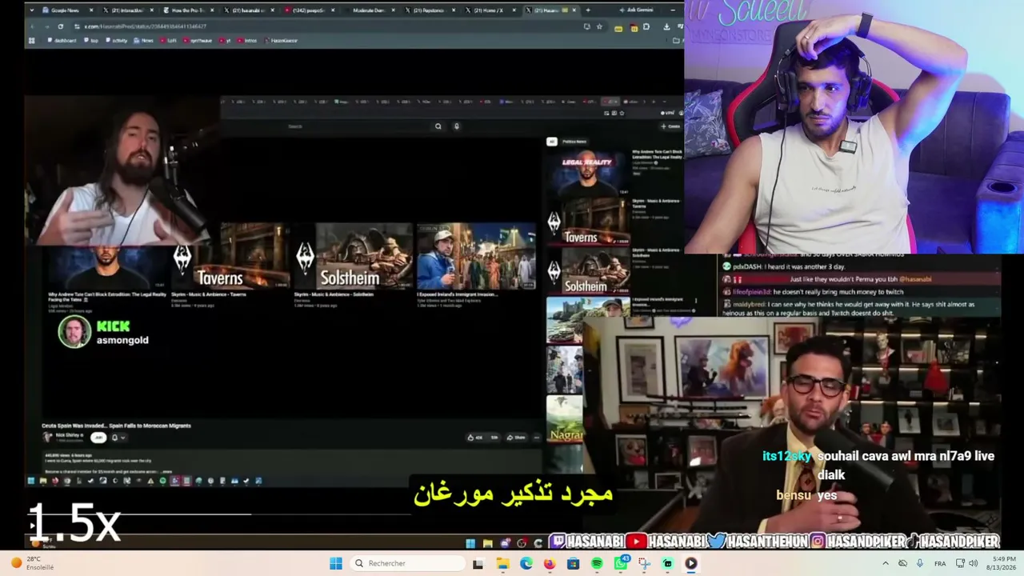This screenshot has height=576, width=1024.
Task: Like the Ceuta Spain video
Action: [x=477, y=438]
